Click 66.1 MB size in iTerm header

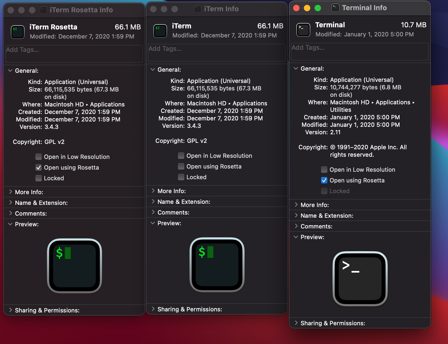point(270,26)
